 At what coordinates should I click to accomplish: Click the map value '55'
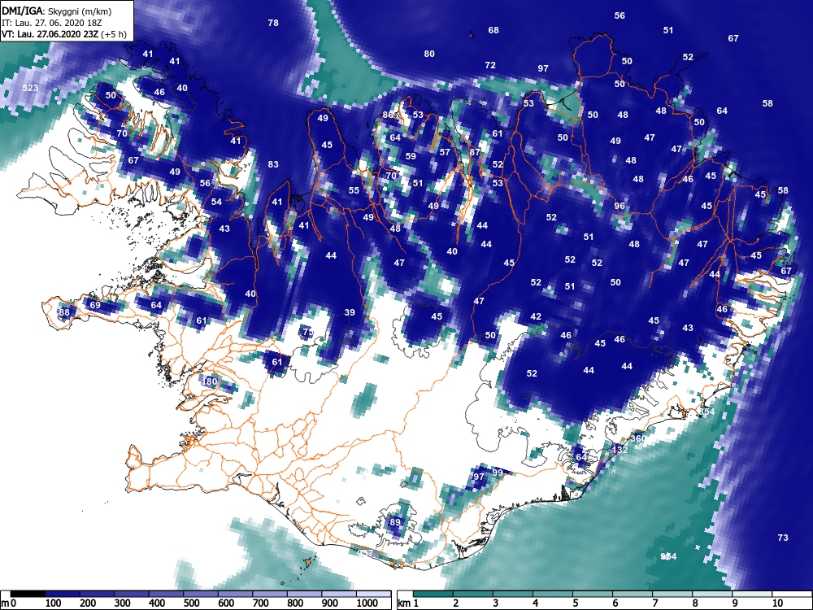354,190
